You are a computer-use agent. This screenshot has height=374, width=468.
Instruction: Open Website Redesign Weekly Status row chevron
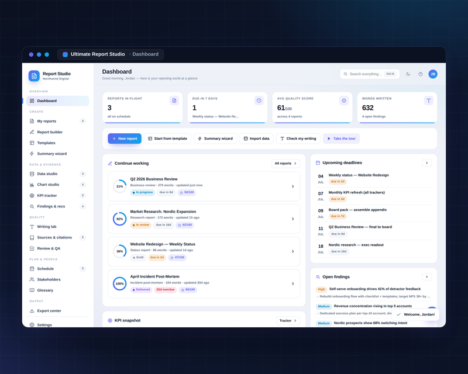[293, 251]
